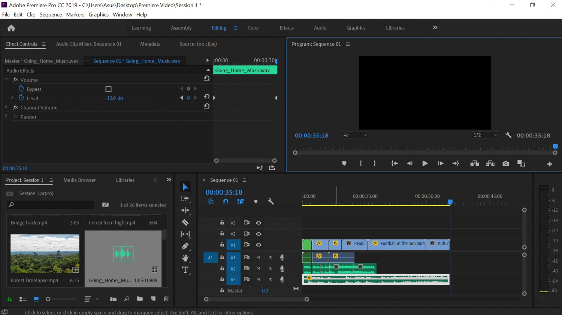Open the Sequence menu
The height and width of the screenshot is (315, 562).
click(51, 15)
